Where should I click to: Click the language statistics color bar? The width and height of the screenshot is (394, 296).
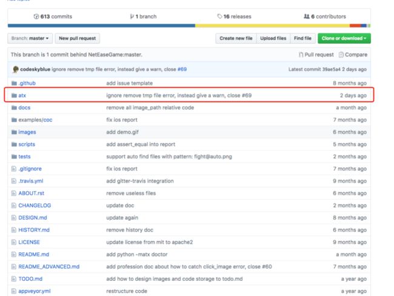tap(189, 25)
